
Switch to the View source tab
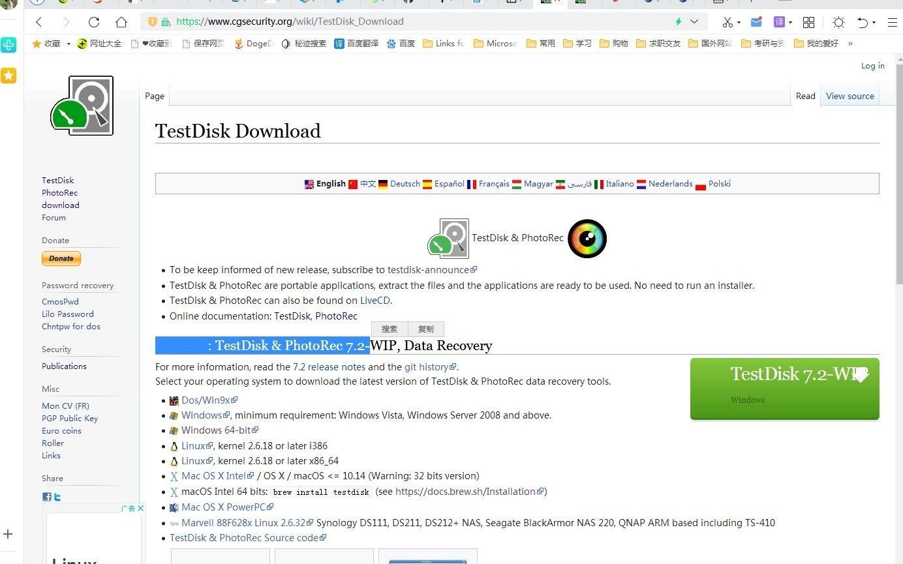click(x=850, y=96)
